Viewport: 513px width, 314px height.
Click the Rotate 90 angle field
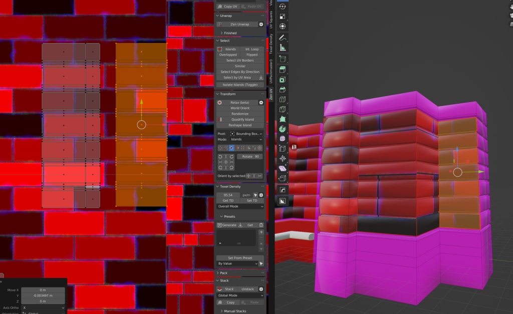250,157
